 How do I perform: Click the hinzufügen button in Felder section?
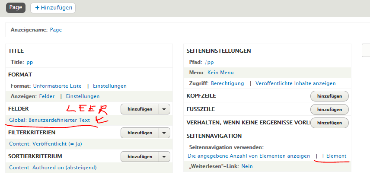click(140, 109)
